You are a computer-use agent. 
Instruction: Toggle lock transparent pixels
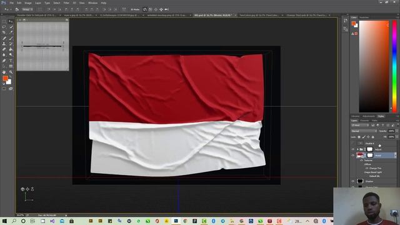[x=359, y=137]
